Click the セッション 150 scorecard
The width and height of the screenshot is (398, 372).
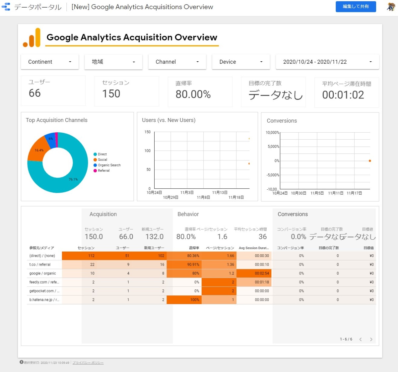click(127, 91)
